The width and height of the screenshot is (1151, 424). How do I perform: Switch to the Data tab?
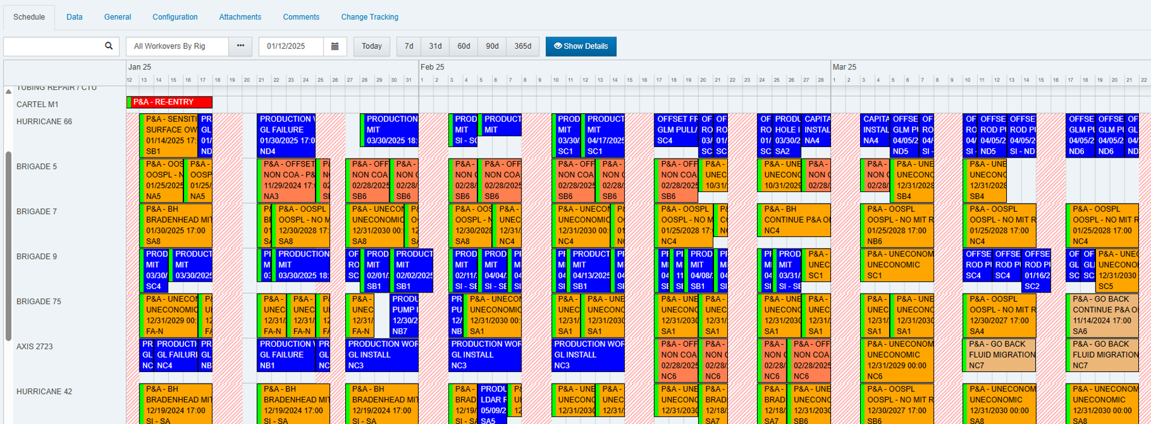(x=74, y=17)
